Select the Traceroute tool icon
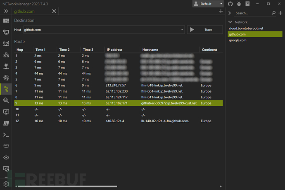The width and height of the screenshot is (285, 190). (6, 89)
